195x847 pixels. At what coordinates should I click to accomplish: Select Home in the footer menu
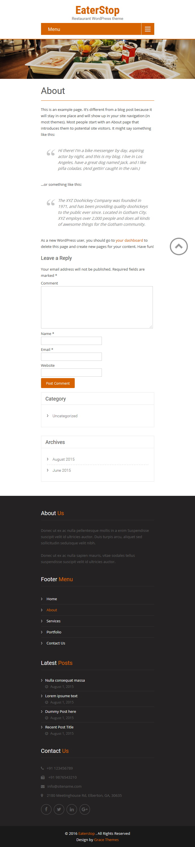tap(52, 599)
